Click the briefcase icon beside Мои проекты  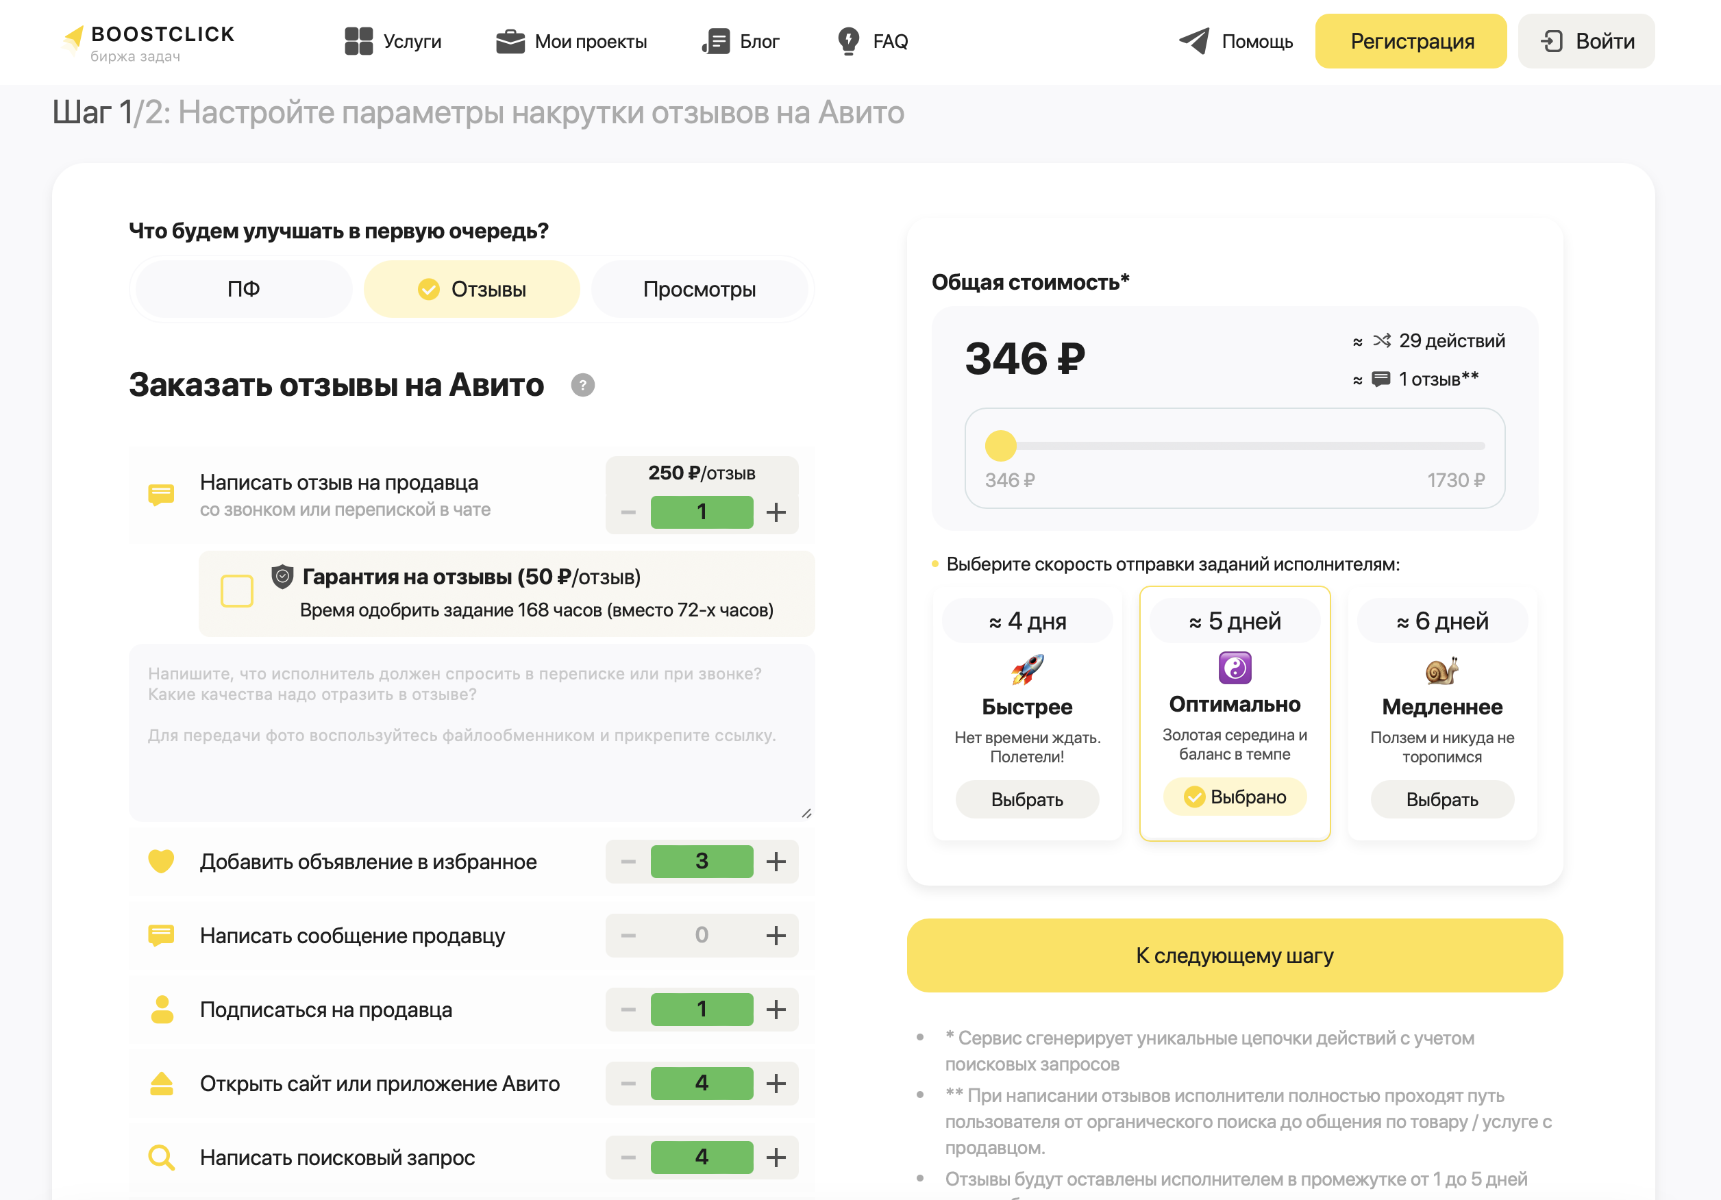point(510,41)
